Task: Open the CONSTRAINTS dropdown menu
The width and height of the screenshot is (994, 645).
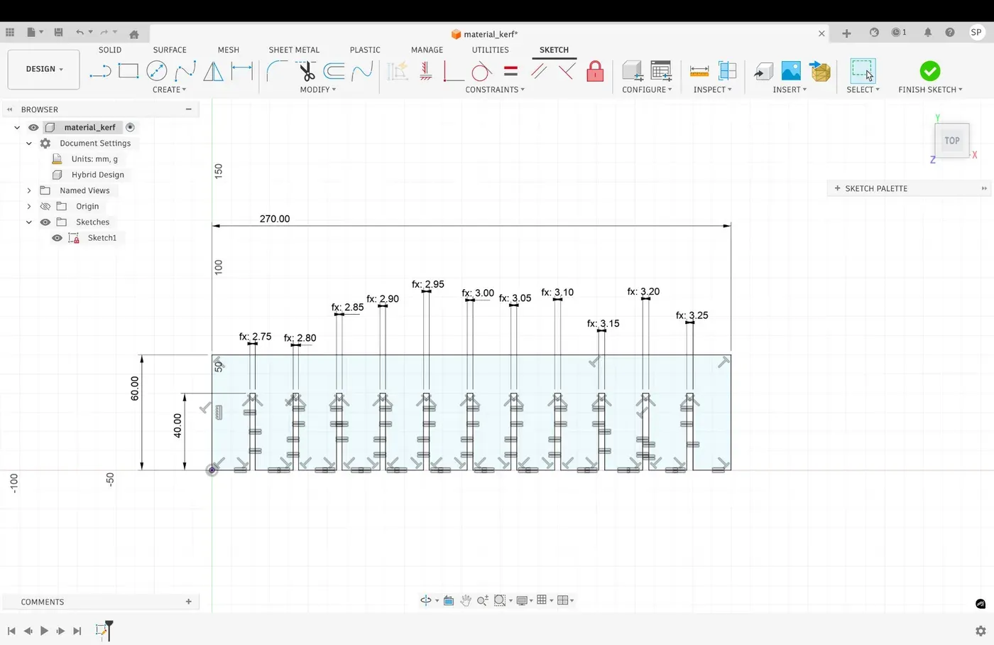Action: pos(495,90)
